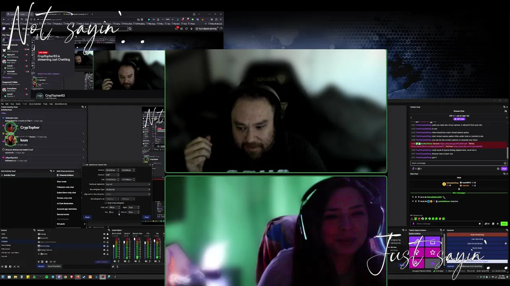Toggle Subscribers-only chat option
This screenshot has height=286, width=510.
[x=67, y=193]
